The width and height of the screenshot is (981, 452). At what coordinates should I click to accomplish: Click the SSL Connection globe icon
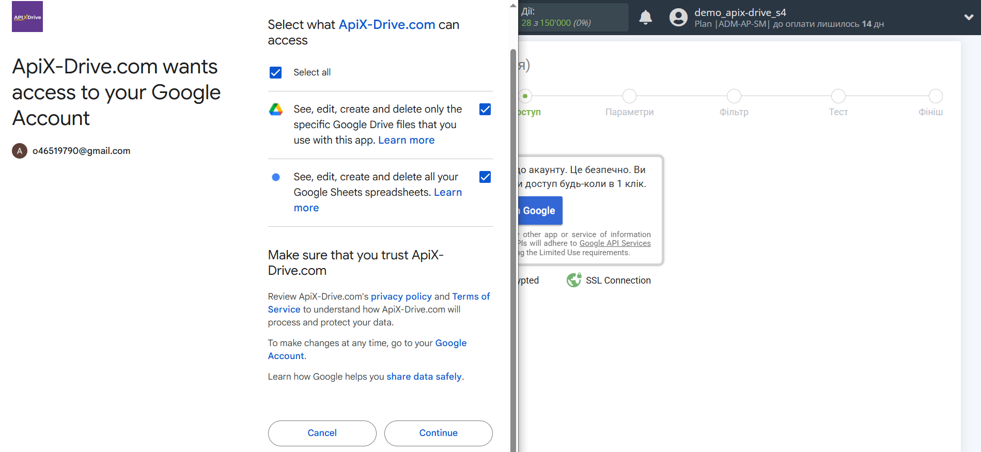574,280
